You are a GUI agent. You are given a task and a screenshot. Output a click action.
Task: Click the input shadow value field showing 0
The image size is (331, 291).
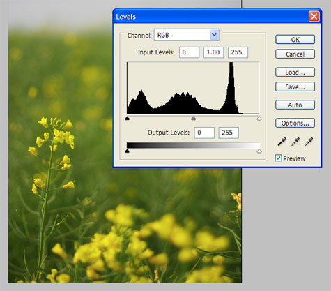189,52
